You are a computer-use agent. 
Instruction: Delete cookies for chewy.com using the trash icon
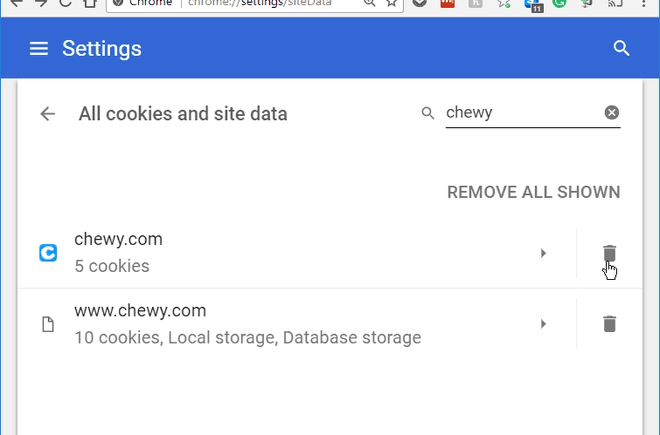point(609,253)
